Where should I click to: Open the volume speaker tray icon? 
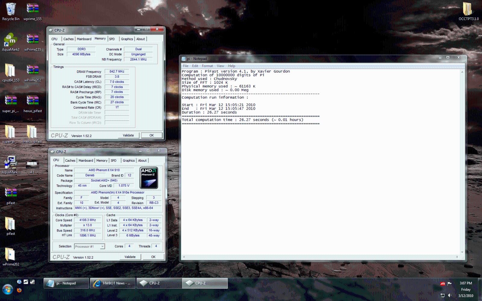click(x=449, y=296)
